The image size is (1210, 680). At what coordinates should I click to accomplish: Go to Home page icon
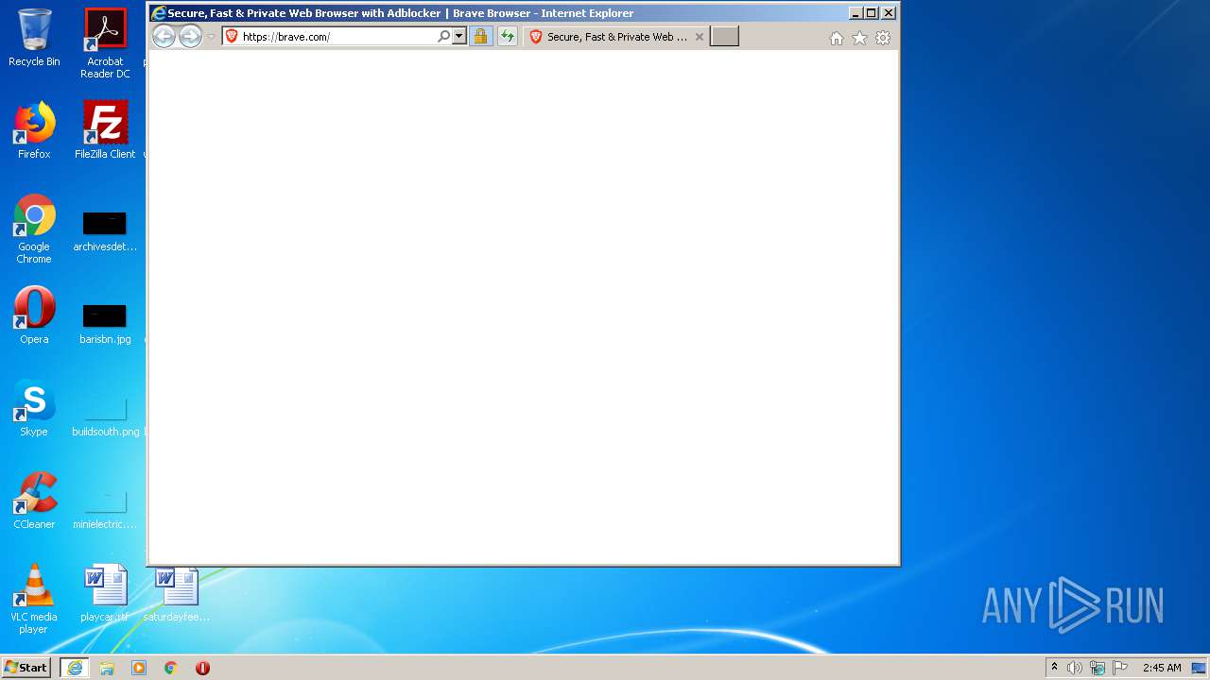click(836, 38)
